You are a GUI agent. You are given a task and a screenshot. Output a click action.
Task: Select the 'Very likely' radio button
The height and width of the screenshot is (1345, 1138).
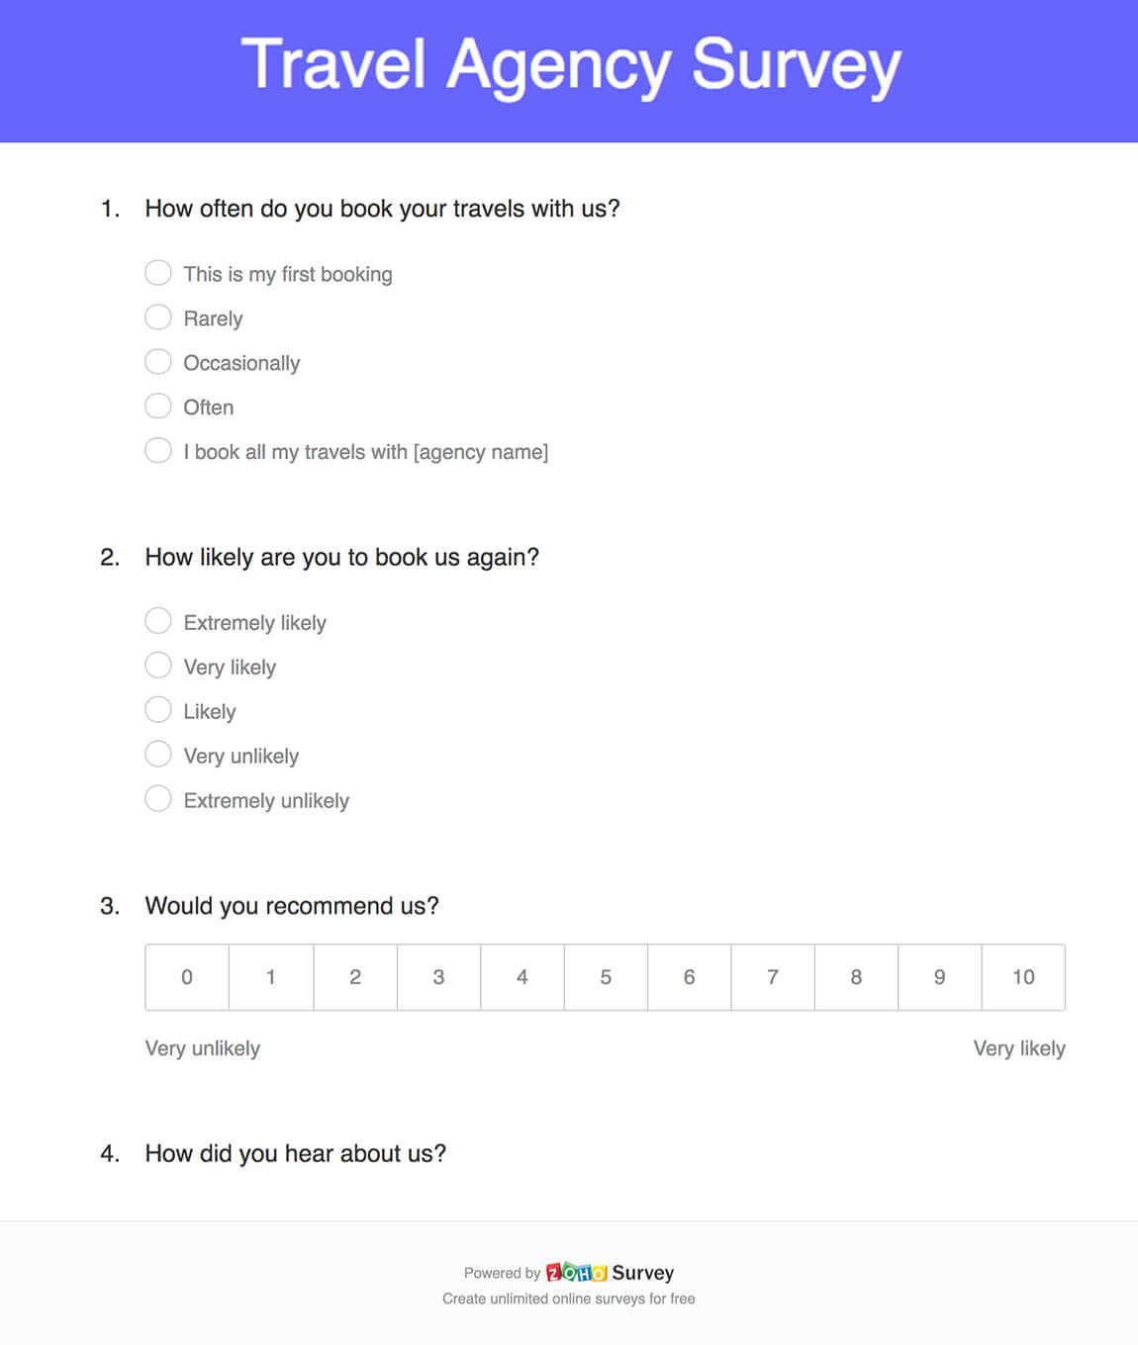(x=158, y=666)
